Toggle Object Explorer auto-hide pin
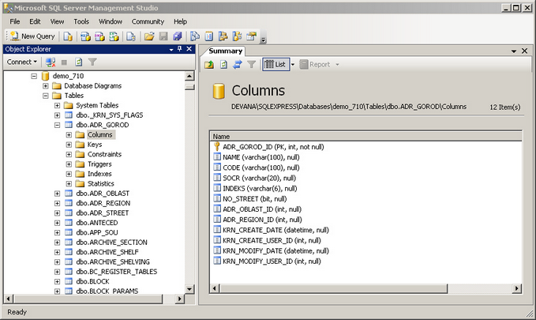Viewport: 536px width, 320px height. click(180, 49)
